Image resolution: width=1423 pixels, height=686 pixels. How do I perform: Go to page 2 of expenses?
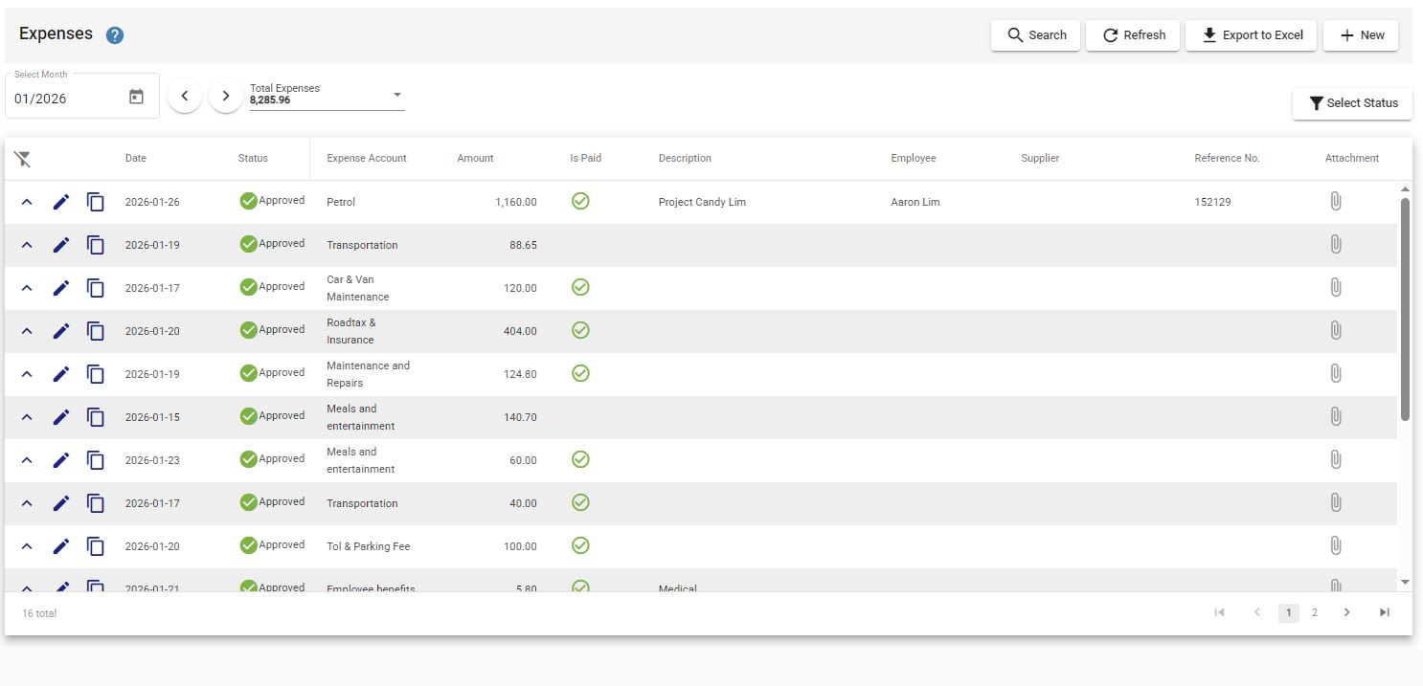click(x=1315, y=612)
